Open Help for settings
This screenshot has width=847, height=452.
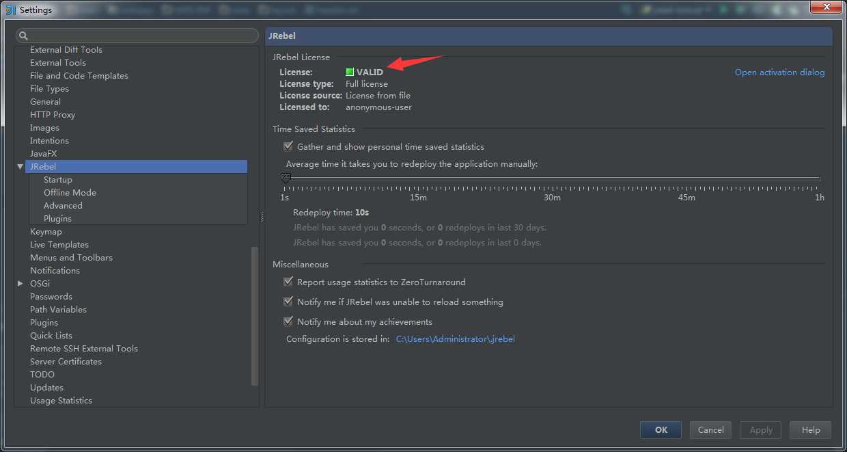[x=811, y=429]
